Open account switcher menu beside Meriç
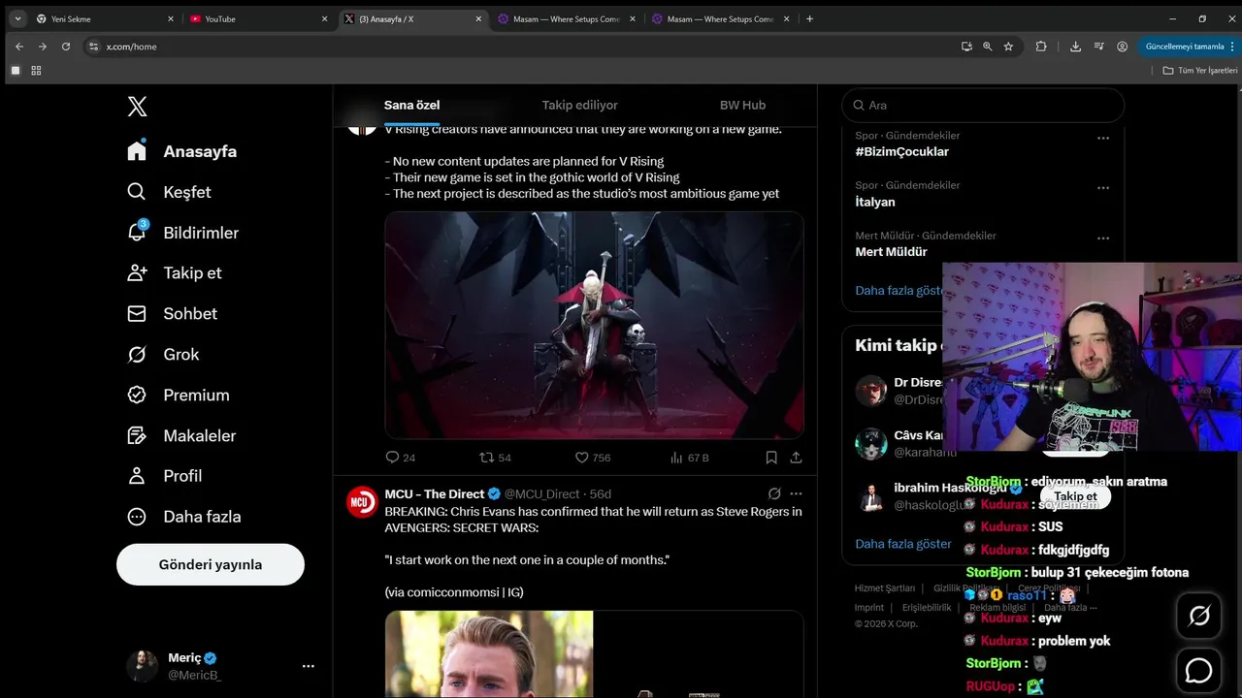 coord(309,666)
